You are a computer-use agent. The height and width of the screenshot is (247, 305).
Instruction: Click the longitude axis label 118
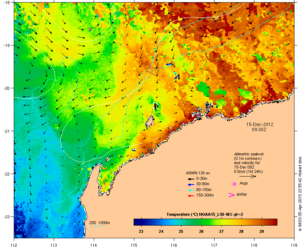point(254,245)
